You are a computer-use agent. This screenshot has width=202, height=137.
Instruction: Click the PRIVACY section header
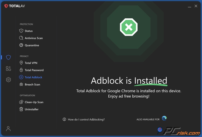(24, 56)
